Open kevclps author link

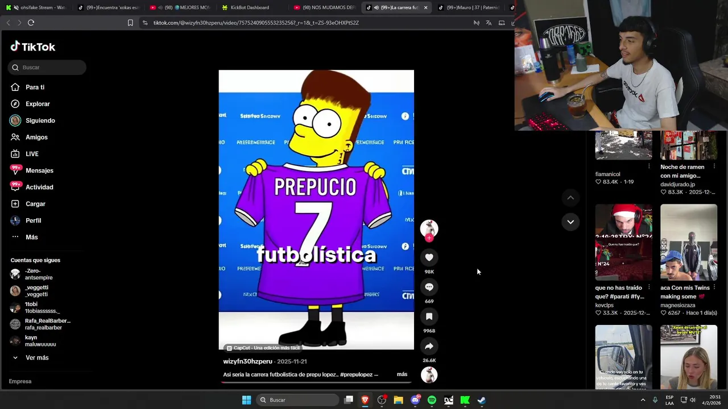(x=604, y=305)
